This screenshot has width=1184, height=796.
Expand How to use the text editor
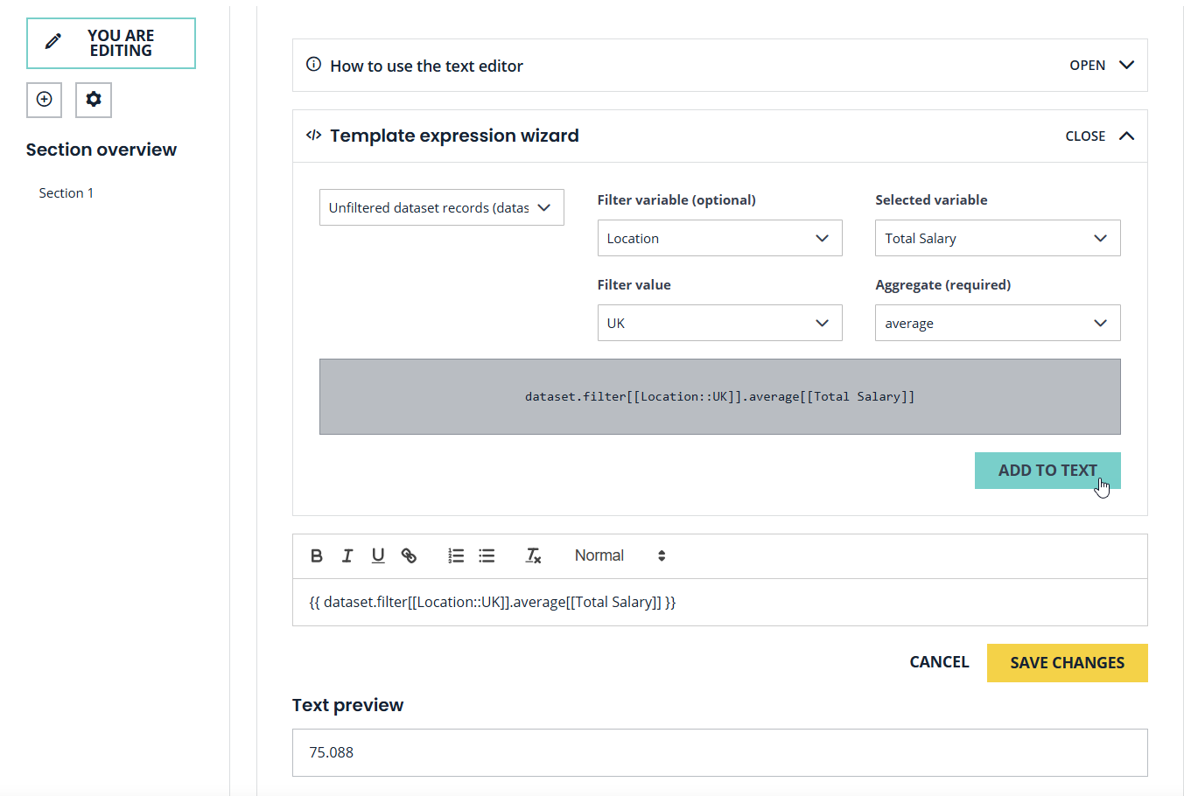click(x=1101, y=66)
